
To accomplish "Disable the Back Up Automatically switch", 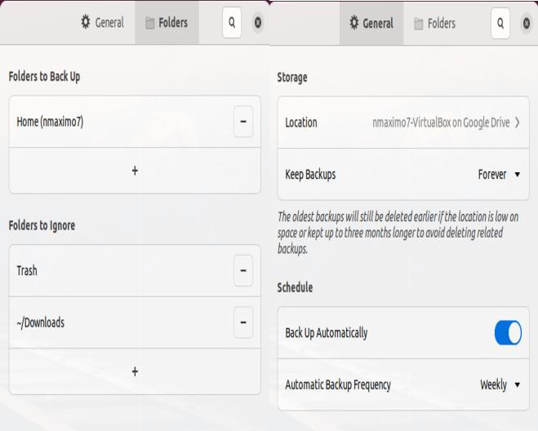I will point(508,333).
